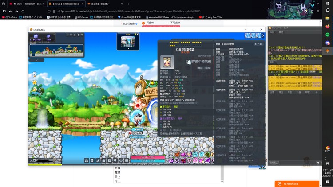This screenshot has height=187, width=333.
Task: Open Windows Start menu
Action: click(328, 4)
